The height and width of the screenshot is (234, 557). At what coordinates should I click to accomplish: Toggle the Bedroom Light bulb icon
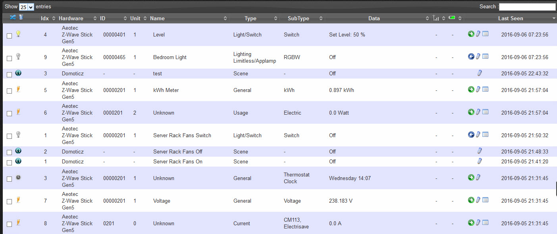click(18, 56)
